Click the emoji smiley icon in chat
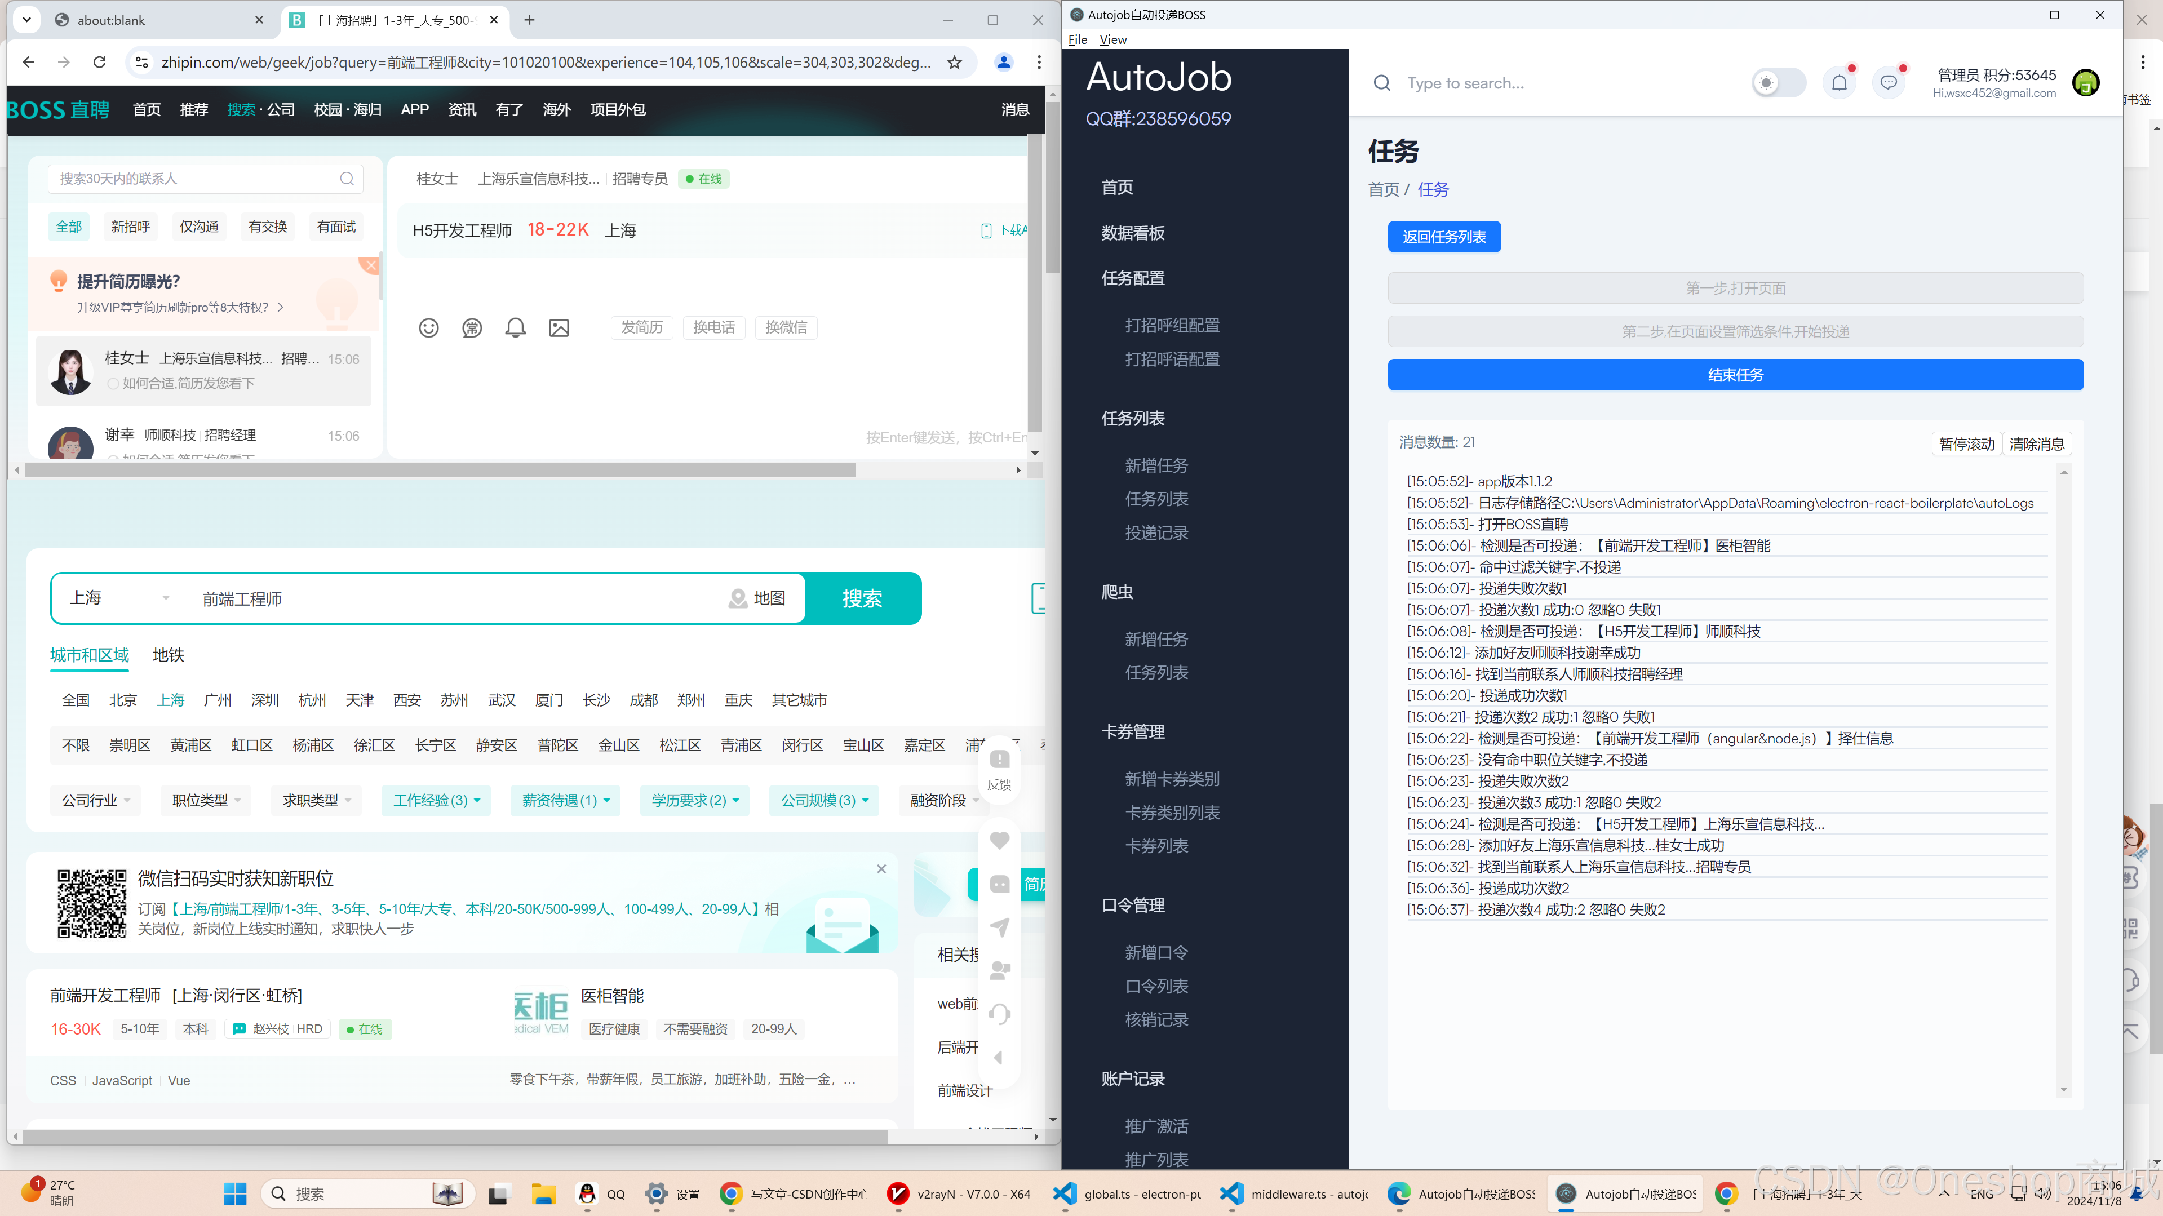The height and width of the screenshot is (1216, 2163). (428, 327)
